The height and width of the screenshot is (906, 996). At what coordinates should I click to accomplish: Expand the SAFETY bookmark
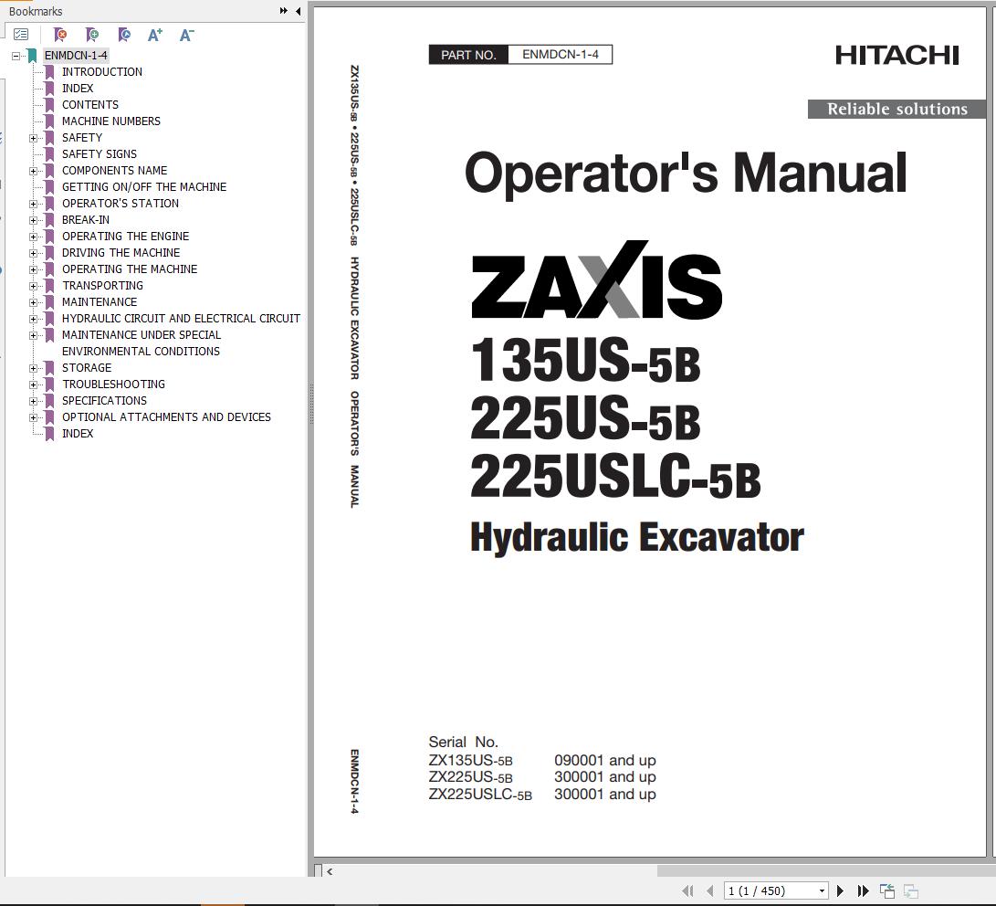pos(33,138)
